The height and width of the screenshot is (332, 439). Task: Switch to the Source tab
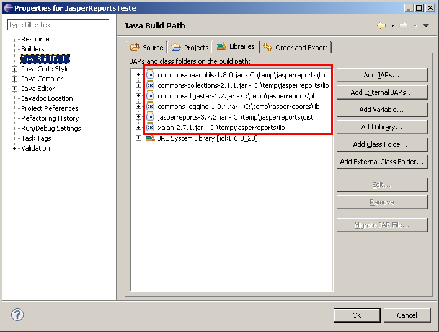click(147, 47)
